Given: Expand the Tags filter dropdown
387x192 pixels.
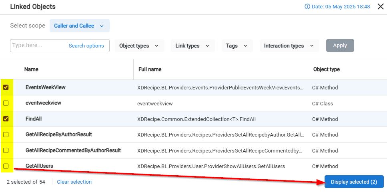Looking at the screenshot, I should 237,46.
